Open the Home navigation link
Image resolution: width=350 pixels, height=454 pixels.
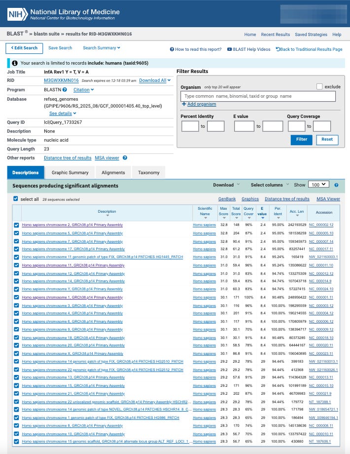click(250, 35)
